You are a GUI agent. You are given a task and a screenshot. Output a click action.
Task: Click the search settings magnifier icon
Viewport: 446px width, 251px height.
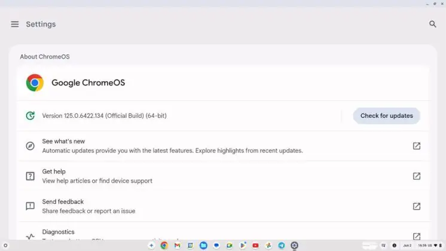433,24
